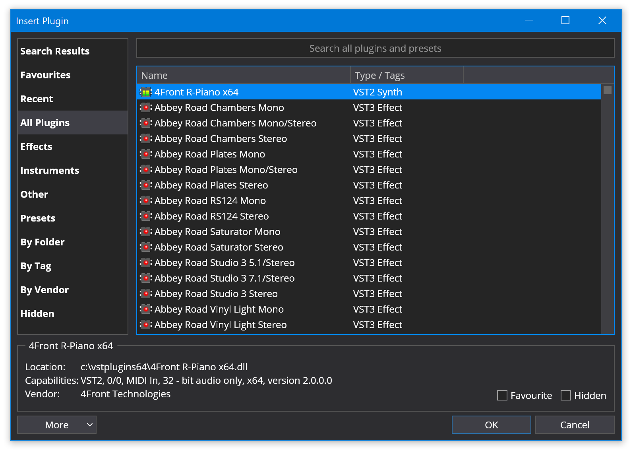Click the icon beside Abbey Road Chambers Mono/Stereo

tap(146, 123)
